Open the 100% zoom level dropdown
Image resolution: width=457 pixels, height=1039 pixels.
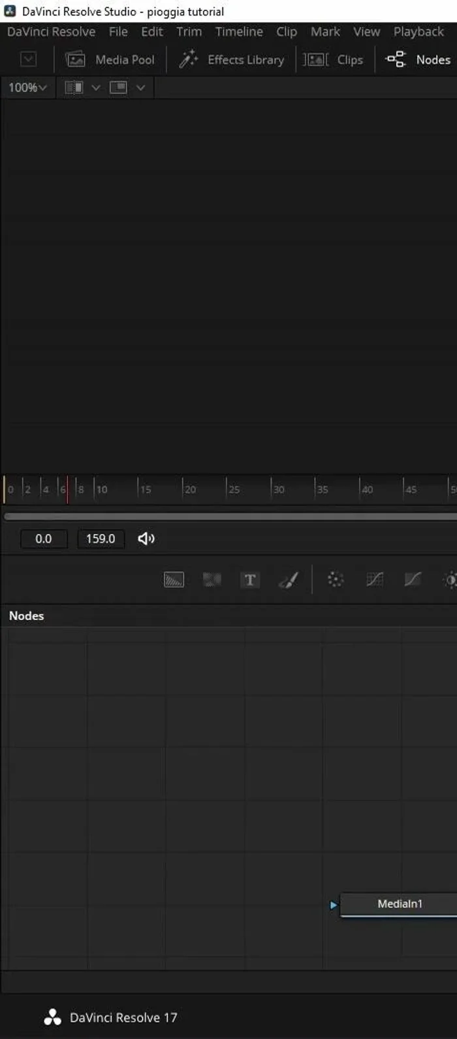click(27, 88)
